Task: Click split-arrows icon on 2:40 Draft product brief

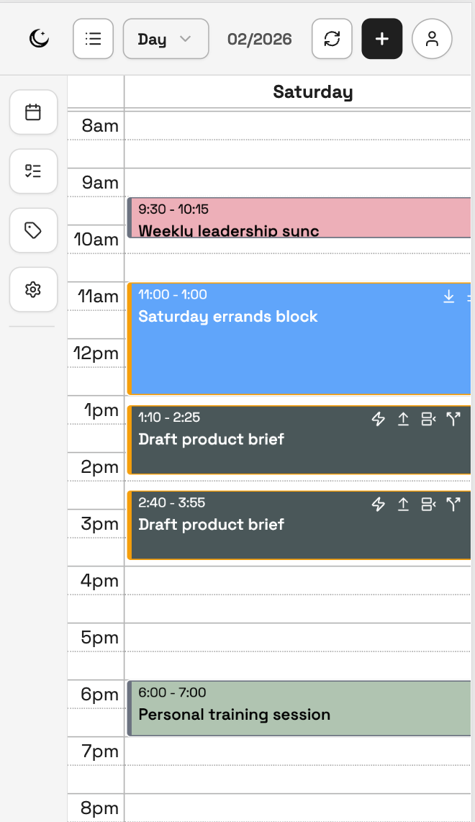Action: (x=453, y=505)
